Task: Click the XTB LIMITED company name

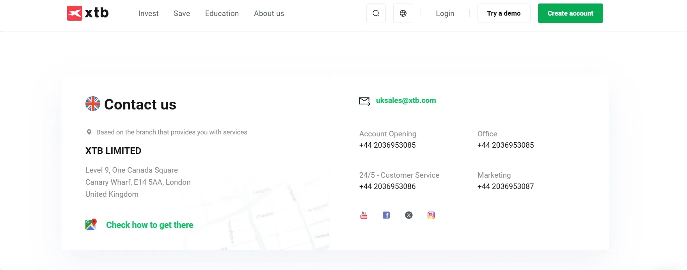Action: click(x=113, y=151)
